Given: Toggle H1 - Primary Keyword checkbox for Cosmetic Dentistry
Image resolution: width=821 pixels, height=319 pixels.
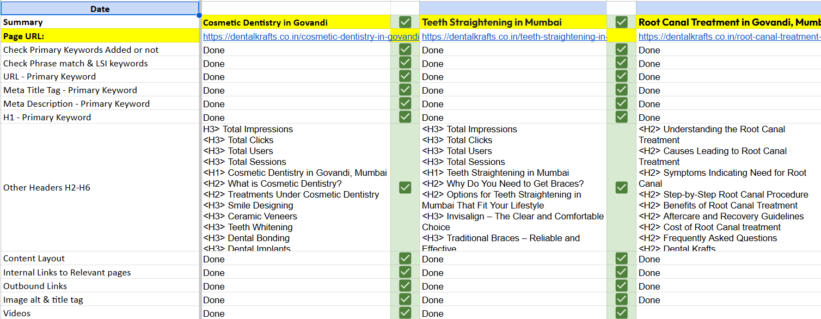Looking at the screenshot, I should 405,117.
